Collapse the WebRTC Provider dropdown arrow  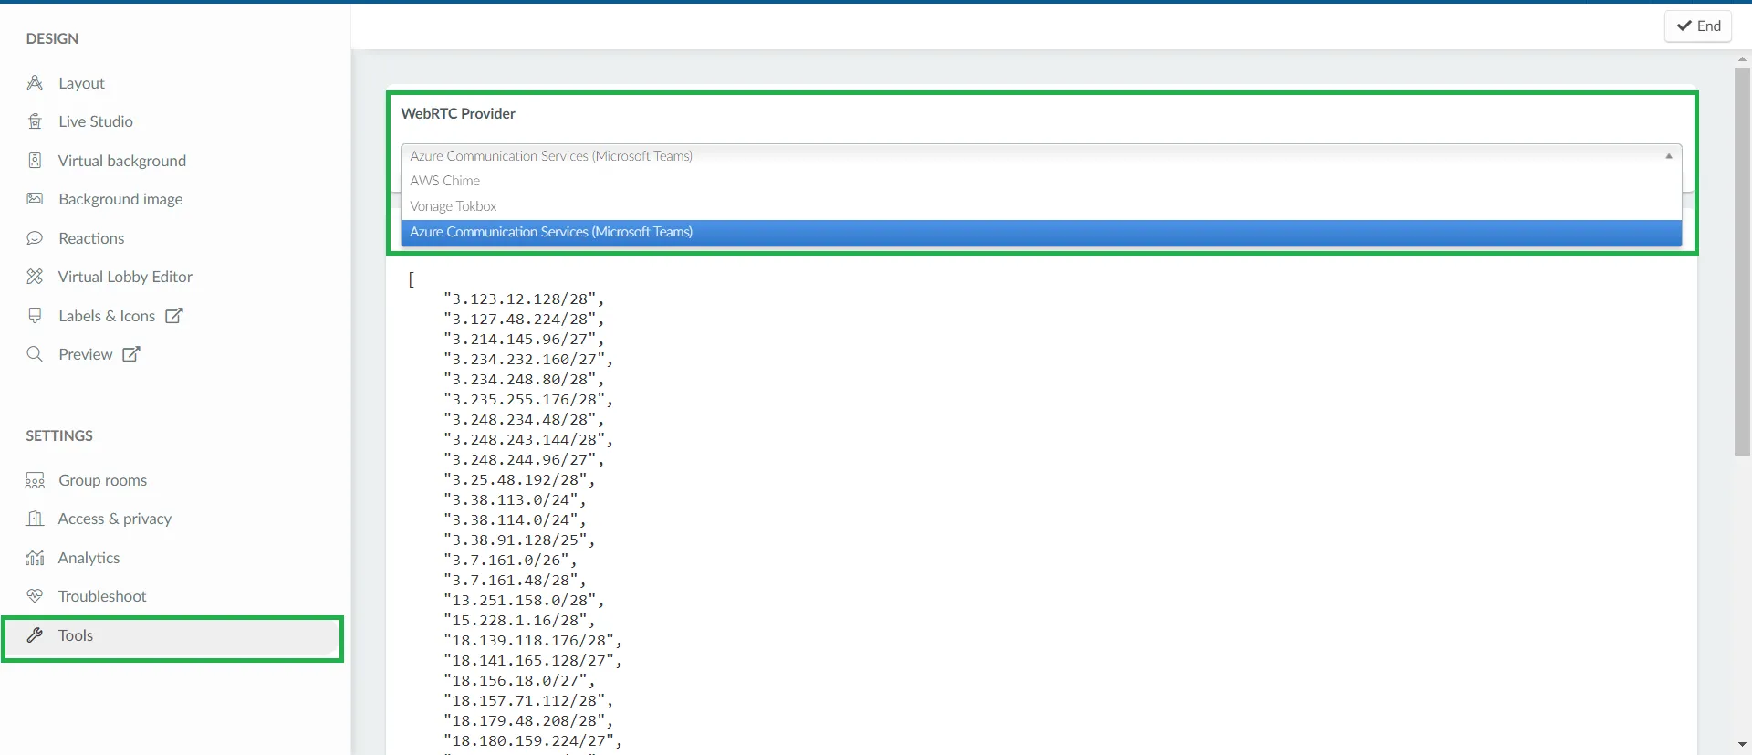click(1669, 156)
